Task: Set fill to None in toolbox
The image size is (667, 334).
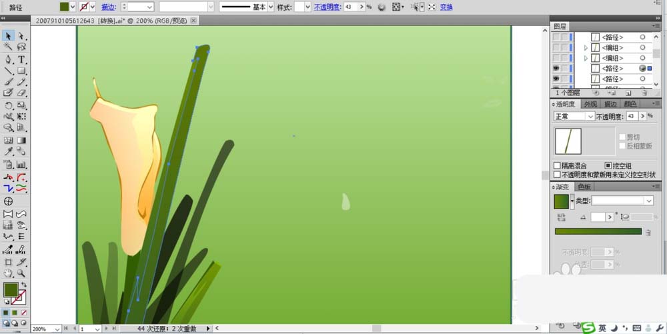Action: 24,313
